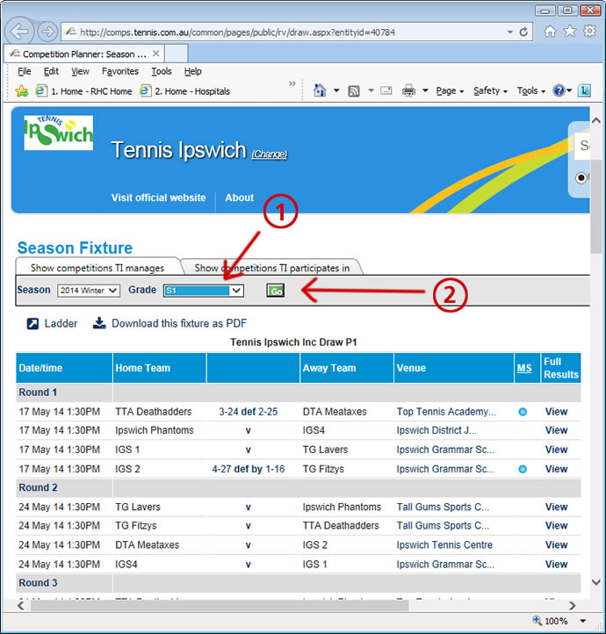Open the Home icon at top right
This screenshot has height=634, width=606.
[x=550, y=31]
